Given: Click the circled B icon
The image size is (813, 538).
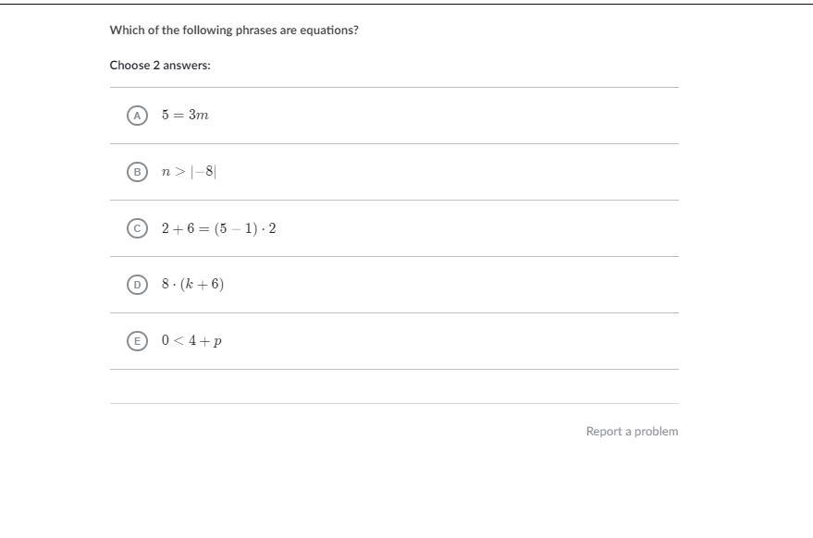Looking at the screenshot, I should click(137, 172).
